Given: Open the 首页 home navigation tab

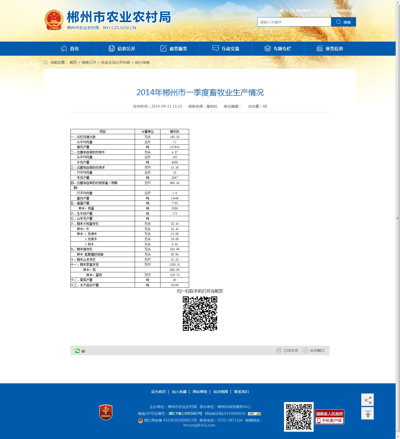Looking at the screenshot, I should tap(70, 49).
